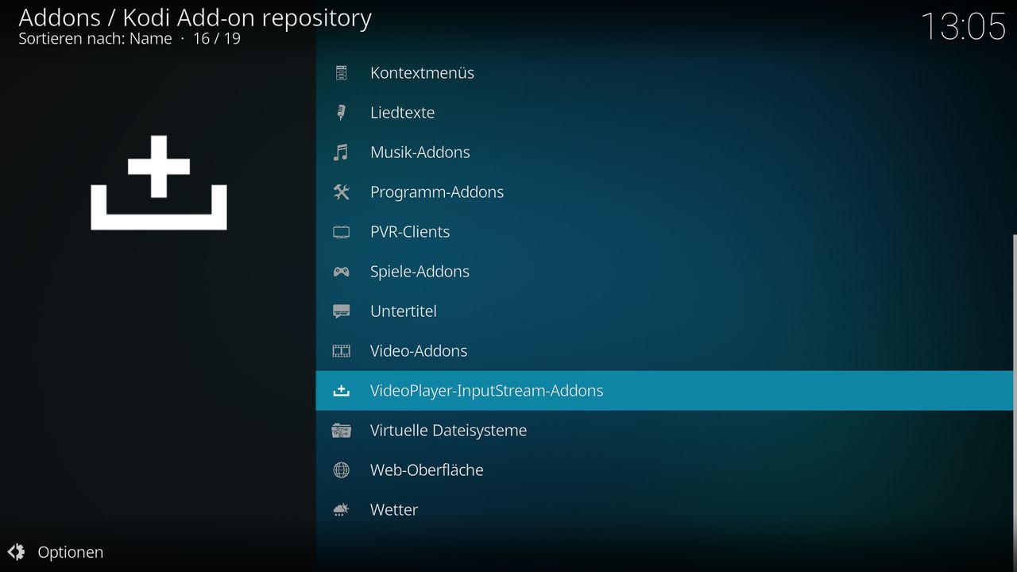Click the tools icon beside Programm-Addons
The image size is (1017, 572).
point(341,192)
